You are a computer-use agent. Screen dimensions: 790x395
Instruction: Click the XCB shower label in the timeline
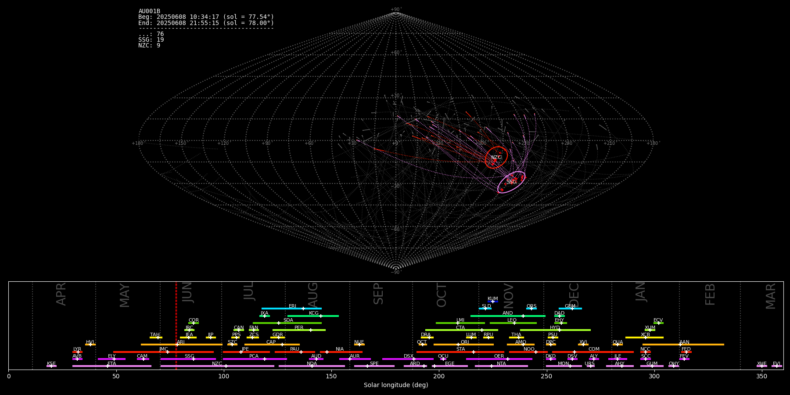[x=645, y=335]
